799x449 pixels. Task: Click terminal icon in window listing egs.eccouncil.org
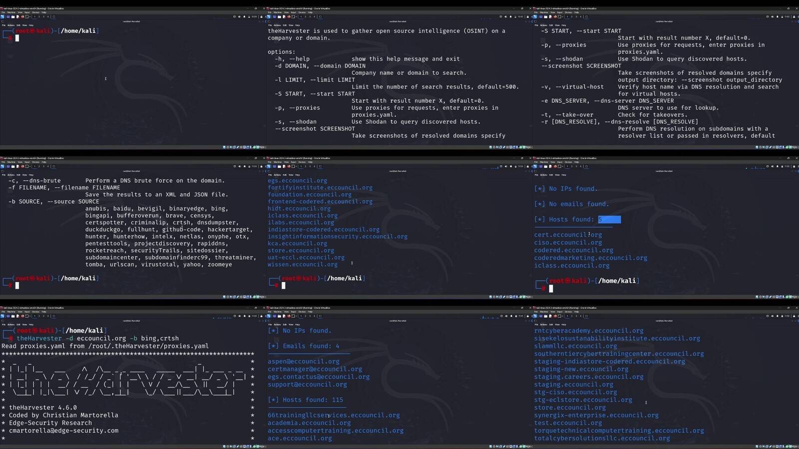293,166
